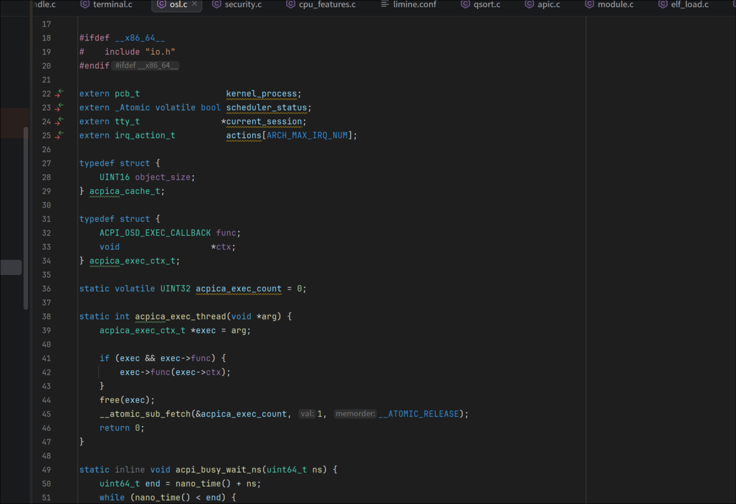Select the apic.c tab
This screenshot has width=736, height=504.
pos(548,4)
